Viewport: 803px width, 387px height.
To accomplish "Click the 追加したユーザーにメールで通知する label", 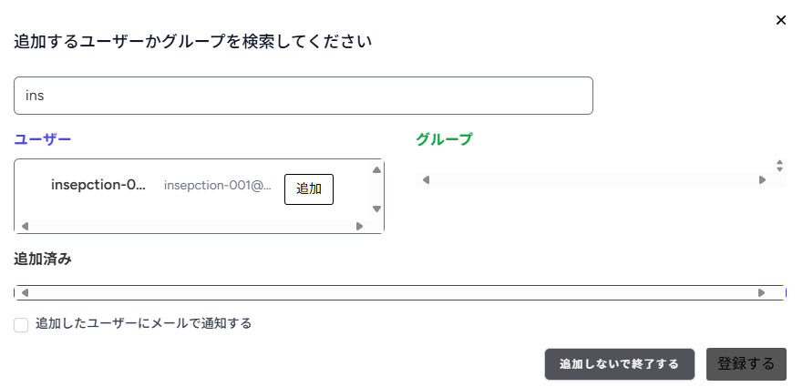I will 143,323.
